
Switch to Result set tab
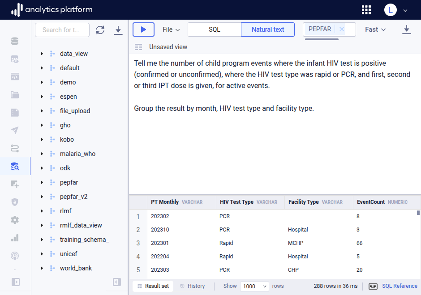[153, 286]
